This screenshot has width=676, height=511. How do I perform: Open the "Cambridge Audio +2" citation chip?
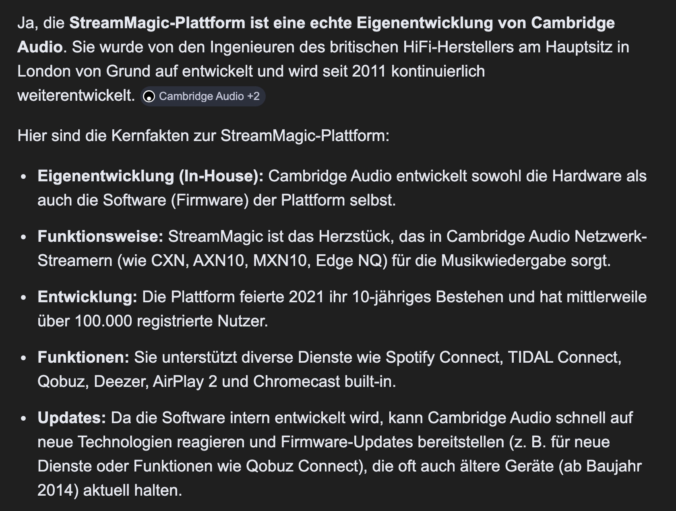tap(203, 97)
